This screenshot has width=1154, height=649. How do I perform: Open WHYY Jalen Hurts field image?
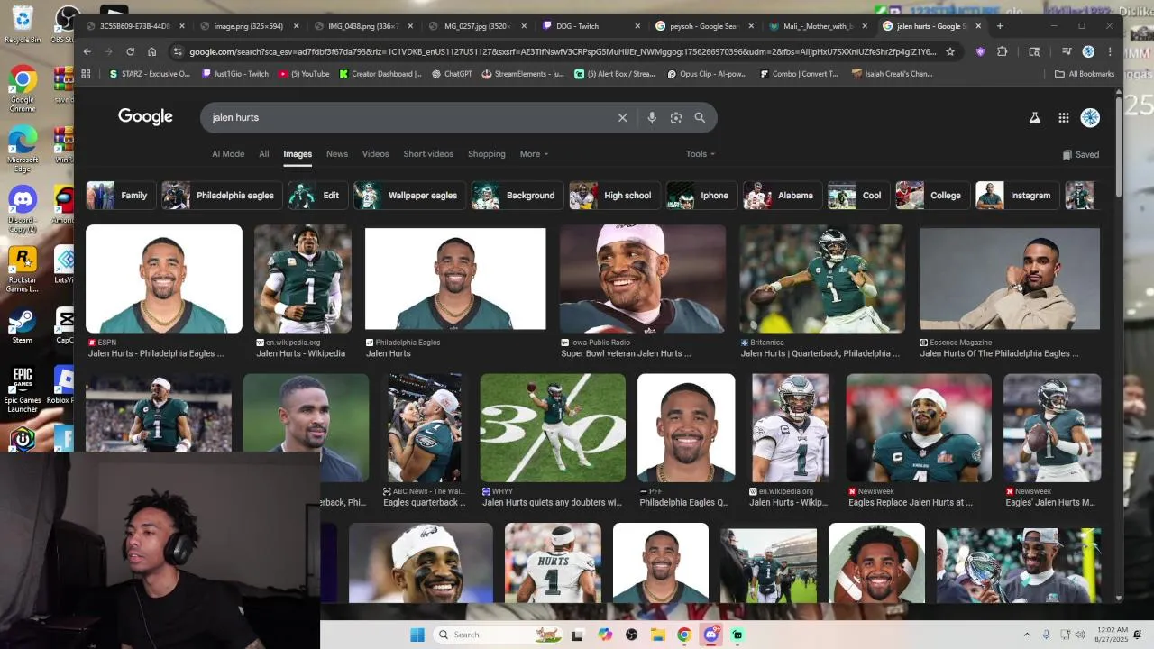pos(553,428)
